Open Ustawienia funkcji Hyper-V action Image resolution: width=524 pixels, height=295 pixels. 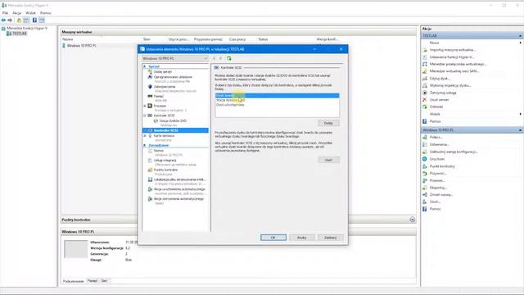click(452, 57)
